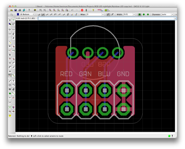Click the yellow Errors tool

[x=10, y=116]
